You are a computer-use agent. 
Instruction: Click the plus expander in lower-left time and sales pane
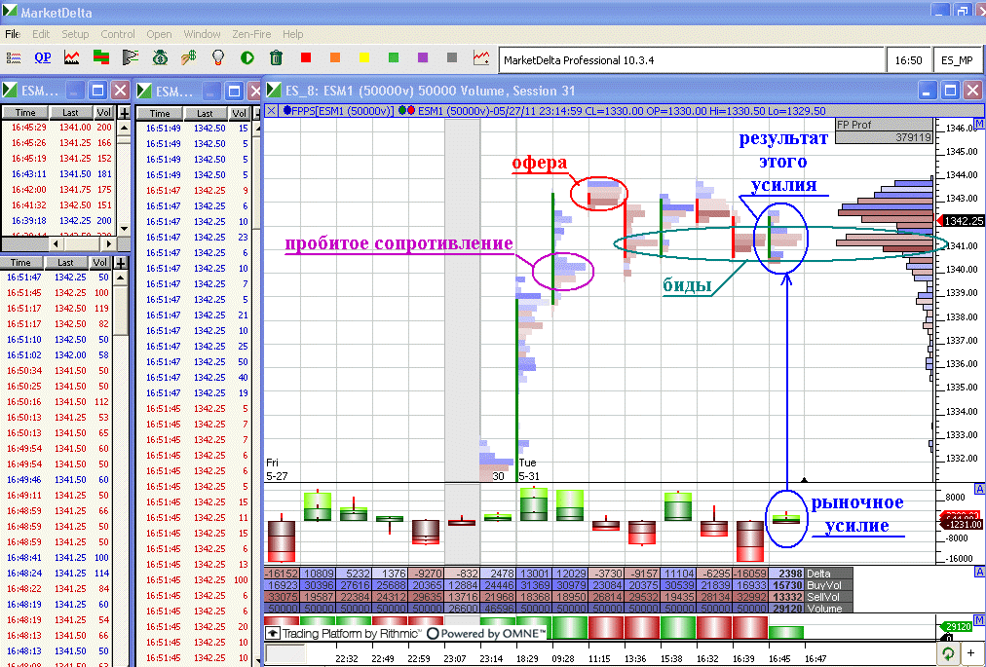point(121,262)
